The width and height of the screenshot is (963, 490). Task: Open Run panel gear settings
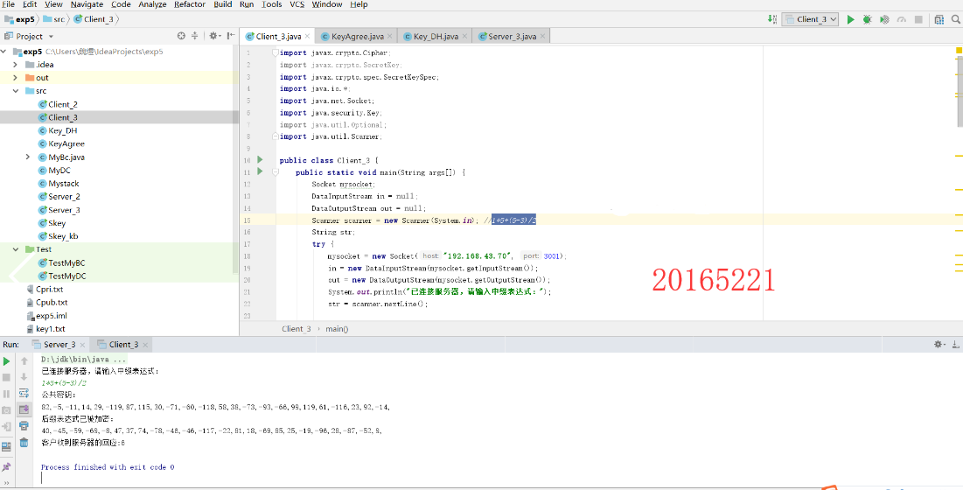pyautogui.click(x=939, y=345)
